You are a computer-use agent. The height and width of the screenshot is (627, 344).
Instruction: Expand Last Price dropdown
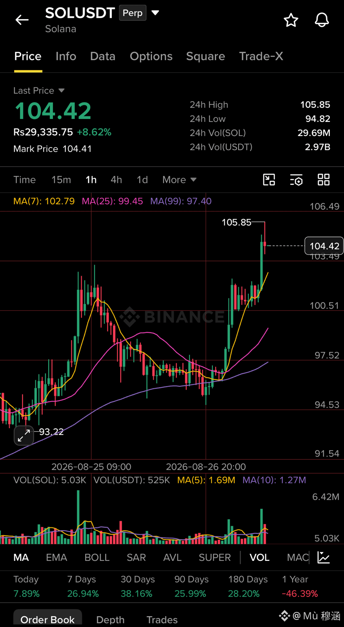point(61,90)
